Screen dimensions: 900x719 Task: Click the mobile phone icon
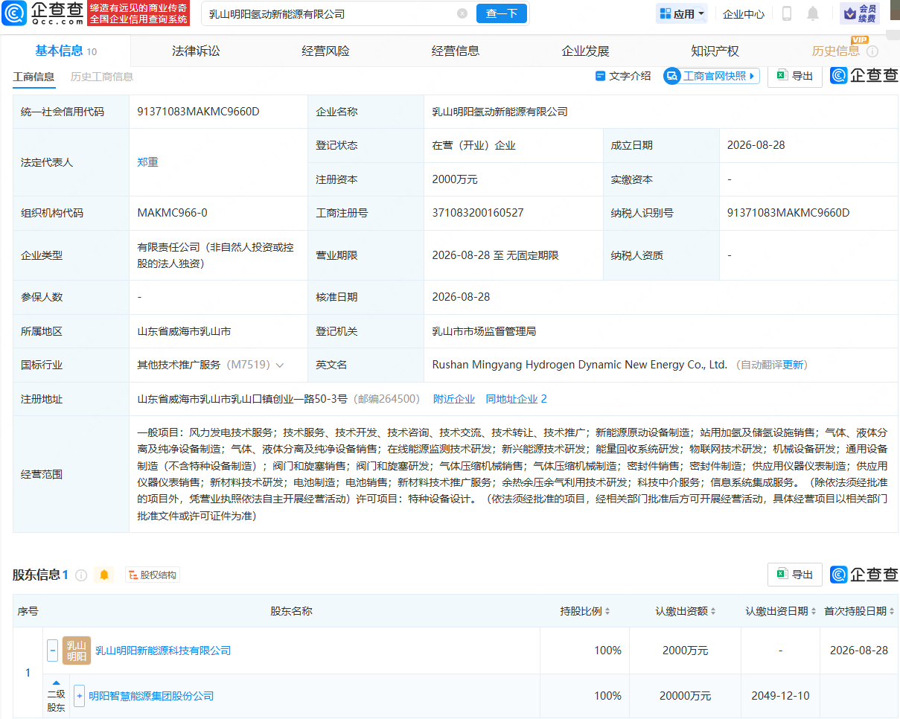click(x=787, y=13)
